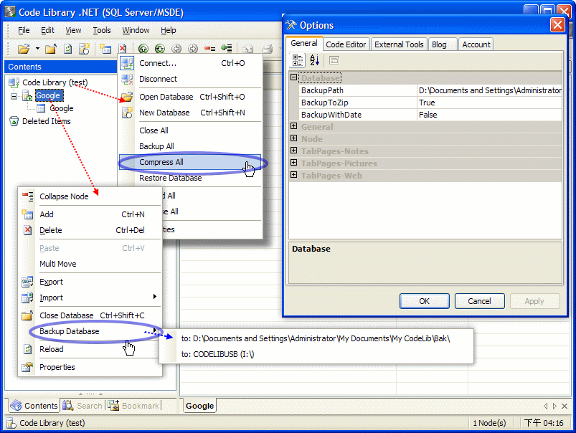
Task: Open the Import submenu arrow
Action: (x=155, y=297)
